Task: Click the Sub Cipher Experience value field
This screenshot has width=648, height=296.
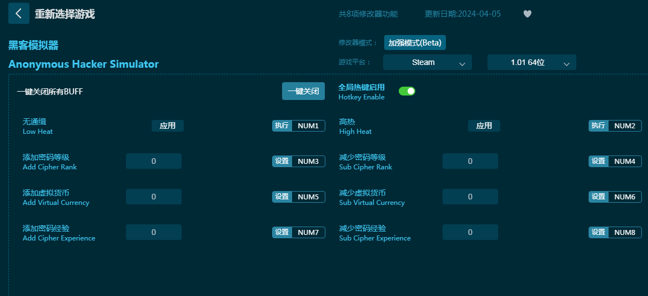Action: click(x=470, y=232)
